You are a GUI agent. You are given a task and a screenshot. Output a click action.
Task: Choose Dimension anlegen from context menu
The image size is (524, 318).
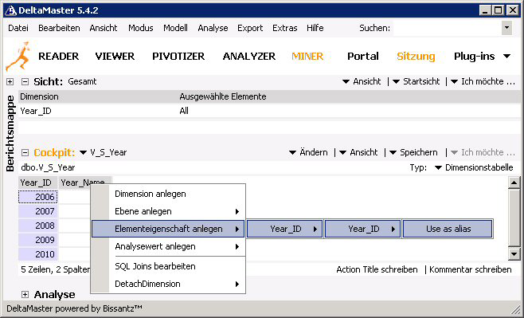tap(168, 194)
